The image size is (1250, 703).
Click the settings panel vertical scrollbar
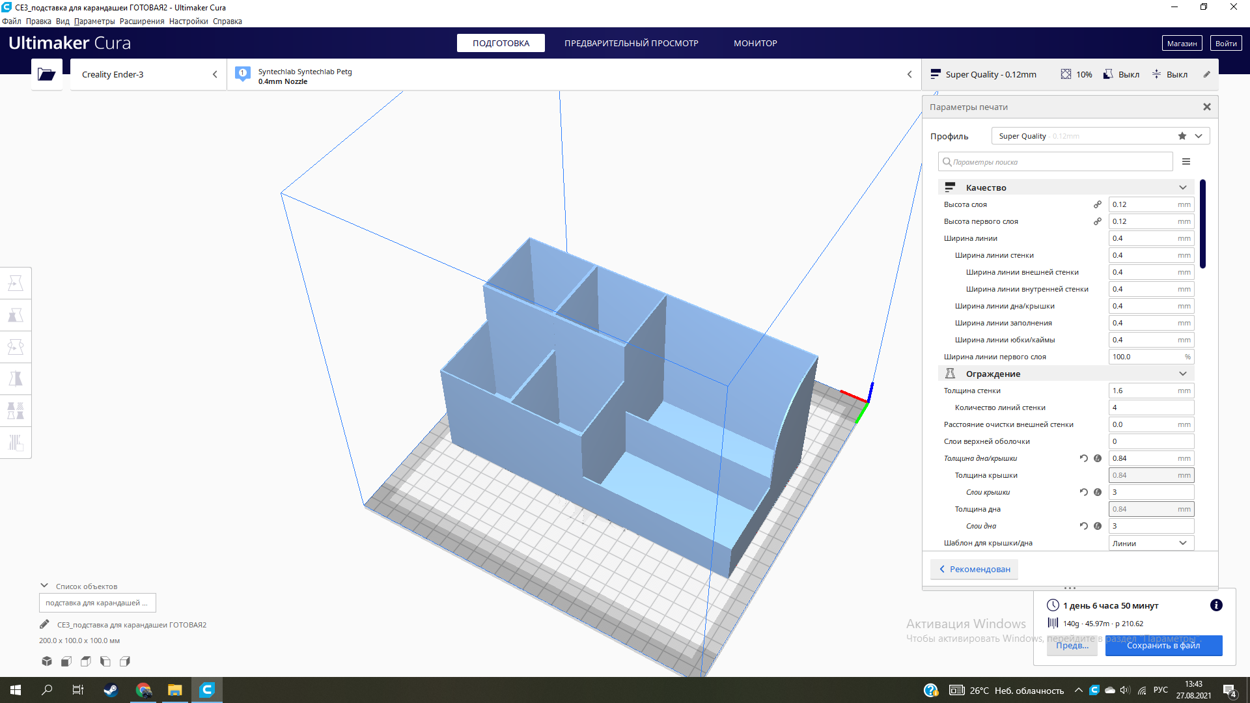[x=1202, y=225]
